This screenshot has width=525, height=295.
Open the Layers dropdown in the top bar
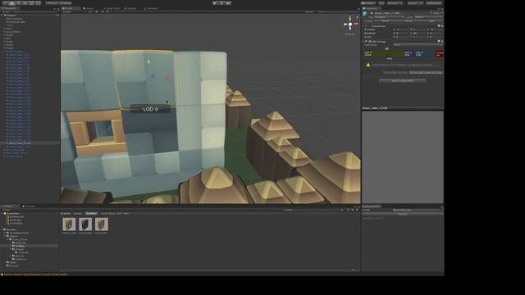click(415, 3)
